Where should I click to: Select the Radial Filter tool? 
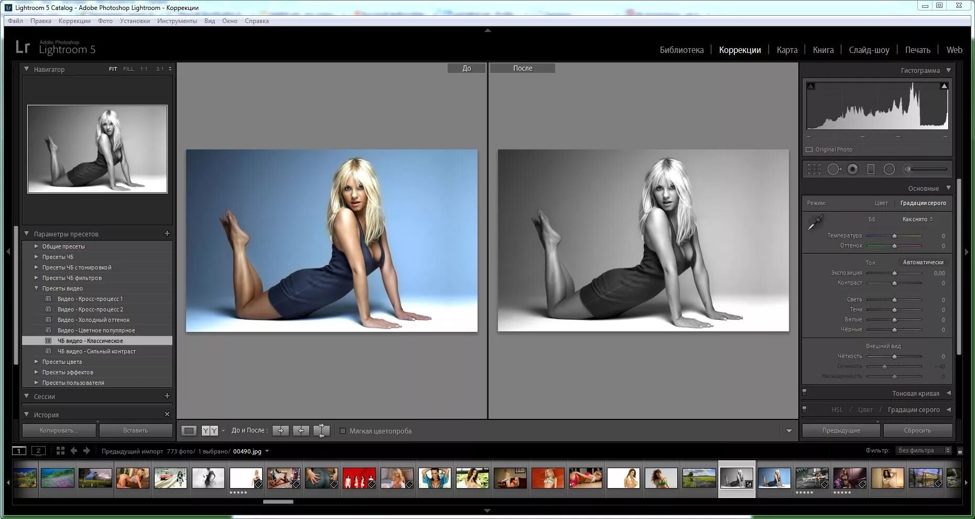coord(890,169)
